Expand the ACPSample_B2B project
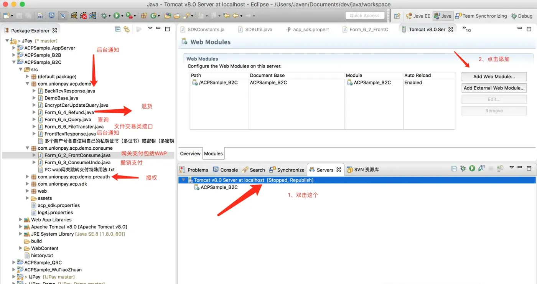537x284 pixels. click(x=14, y=55)
